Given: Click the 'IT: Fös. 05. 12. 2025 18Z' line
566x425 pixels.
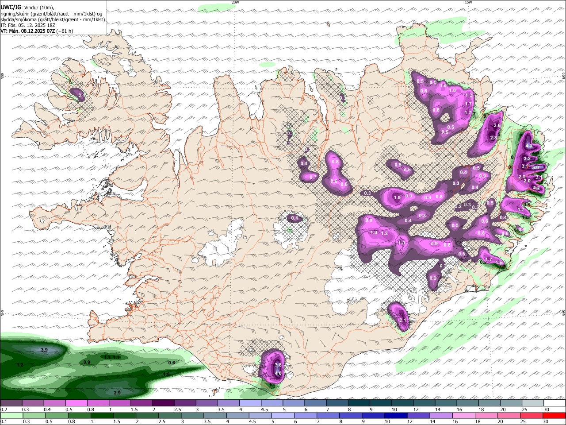Looking at the screenshot, I should [28, 25].
